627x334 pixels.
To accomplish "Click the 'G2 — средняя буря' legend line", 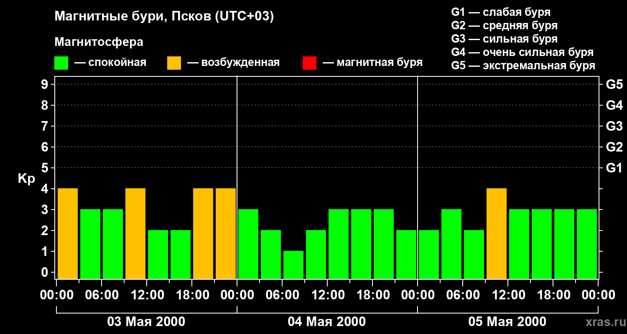I will (x=504, y=25).
